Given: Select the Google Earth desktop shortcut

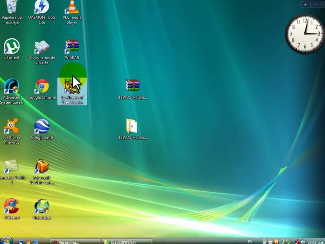Looking at the screenshot, I should (x=42, y=129).
